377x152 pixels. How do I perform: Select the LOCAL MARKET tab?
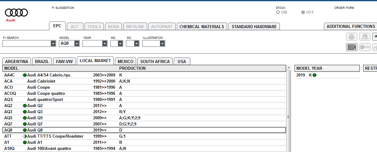click(x=95, y=61)
